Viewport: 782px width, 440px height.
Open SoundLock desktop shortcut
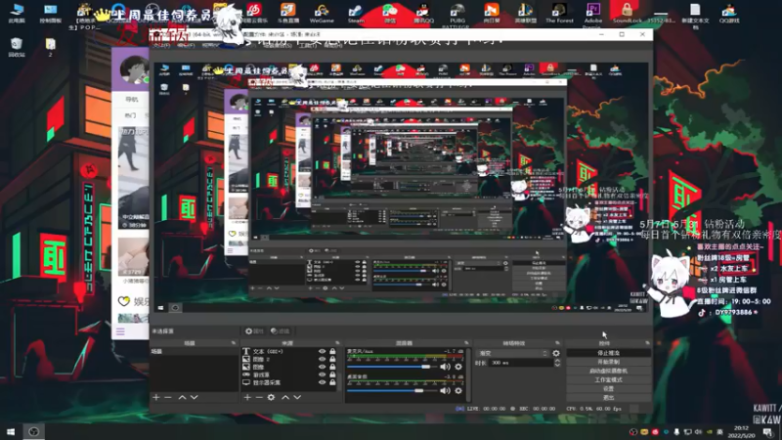click(x=627, y=13)
